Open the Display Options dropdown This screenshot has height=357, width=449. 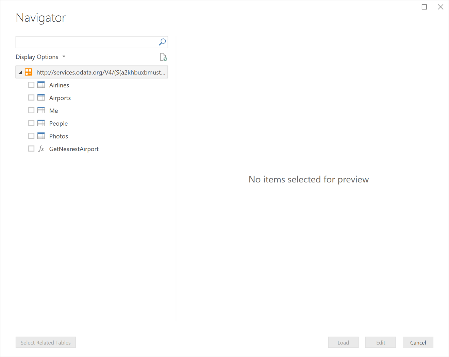[40, 56]
